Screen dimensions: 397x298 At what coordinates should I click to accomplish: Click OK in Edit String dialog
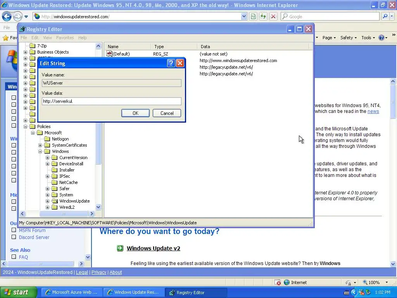(135, 113)
